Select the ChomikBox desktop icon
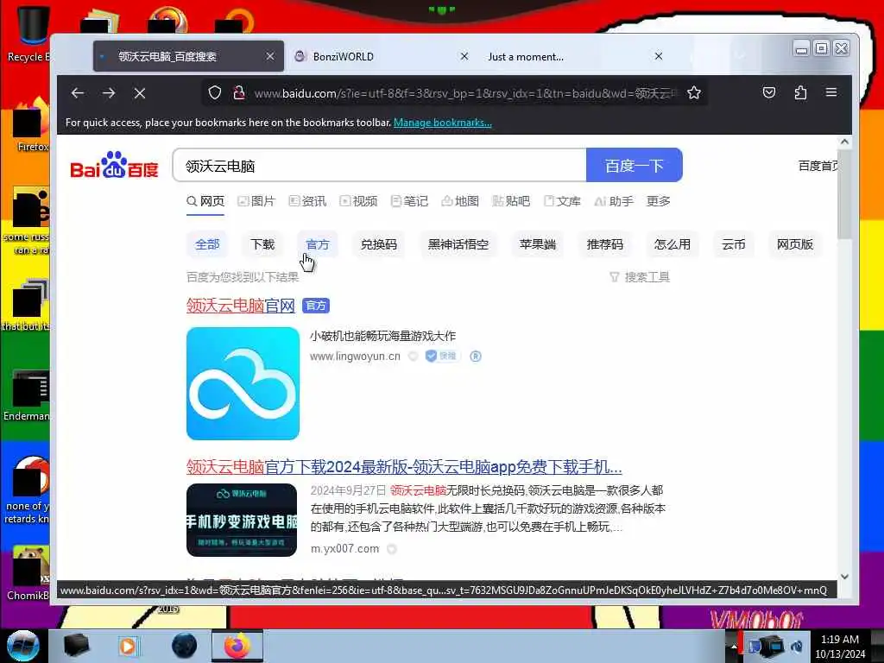 click(28, 572)
